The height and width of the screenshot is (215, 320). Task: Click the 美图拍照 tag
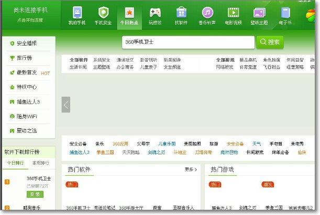coord(192,144)
